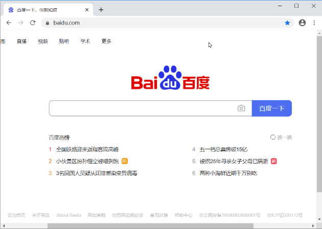The image size is (322, 229).
Task: Open hot item 两种小海鲜近期千万别吃
Action: pyautogui.click(x=228, y=173)
